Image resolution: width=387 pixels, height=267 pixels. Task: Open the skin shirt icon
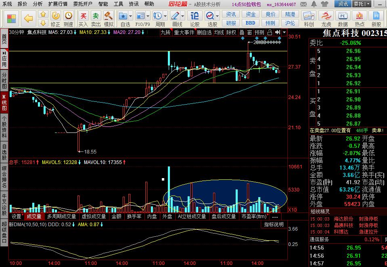[325, 4]
